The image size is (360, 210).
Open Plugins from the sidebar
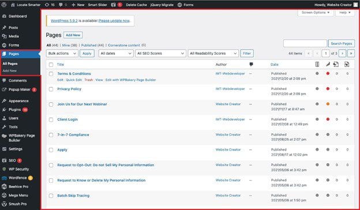click(x=14, y=110)
